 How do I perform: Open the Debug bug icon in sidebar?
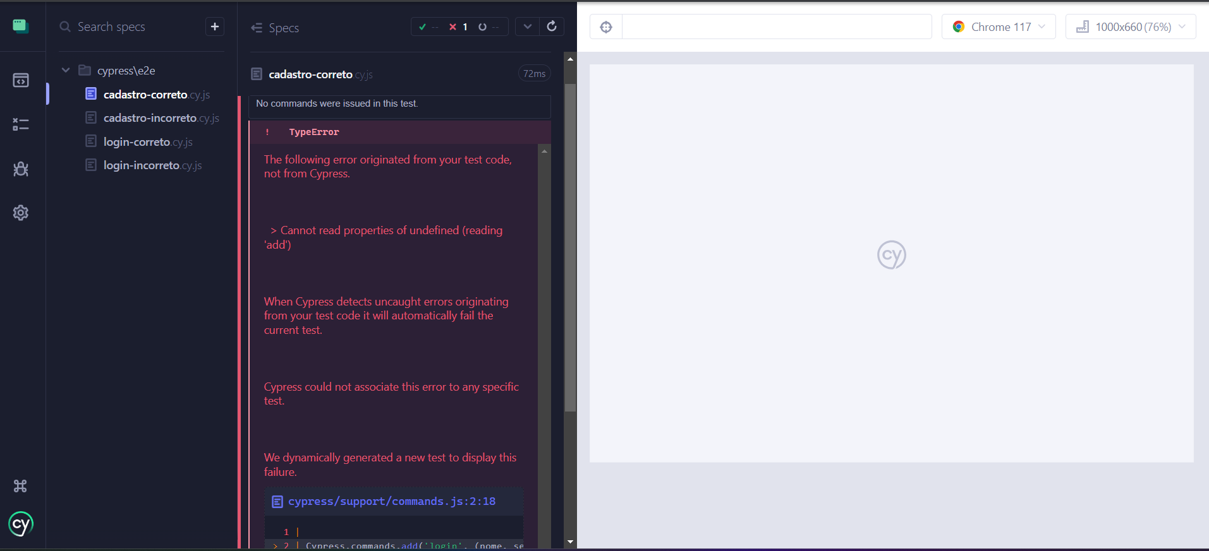point(21,169)
